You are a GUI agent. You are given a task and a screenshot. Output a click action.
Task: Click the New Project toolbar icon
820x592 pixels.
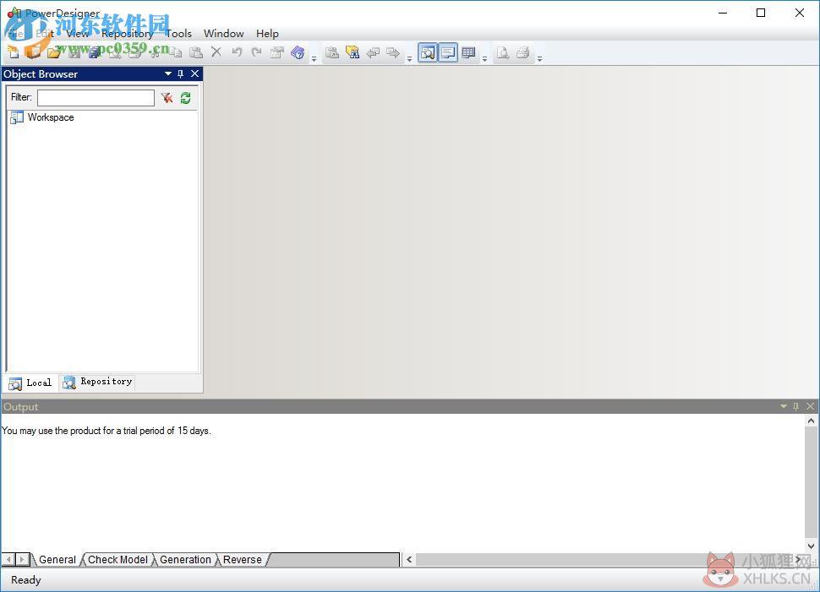click(x=34, y=52)
